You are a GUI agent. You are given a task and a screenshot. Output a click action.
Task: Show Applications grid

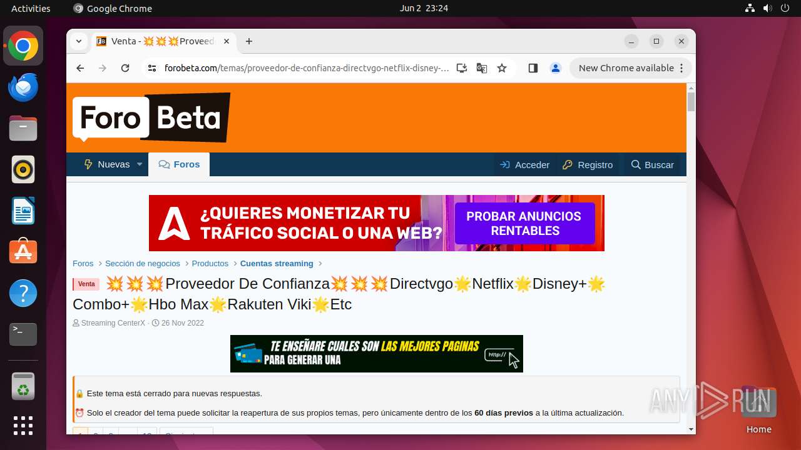pos(23,426)
